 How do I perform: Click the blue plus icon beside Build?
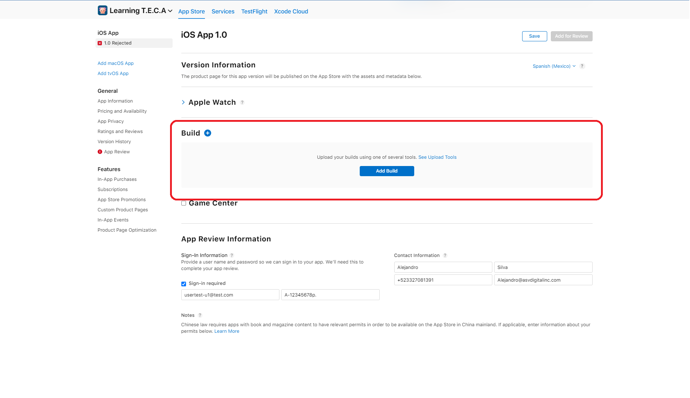207,133
